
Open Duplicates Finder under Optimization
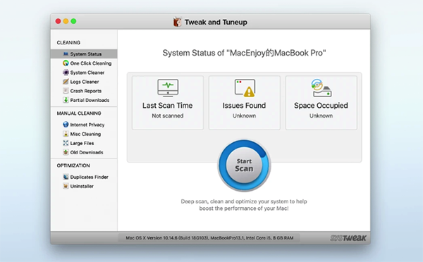tap(84, 177)
